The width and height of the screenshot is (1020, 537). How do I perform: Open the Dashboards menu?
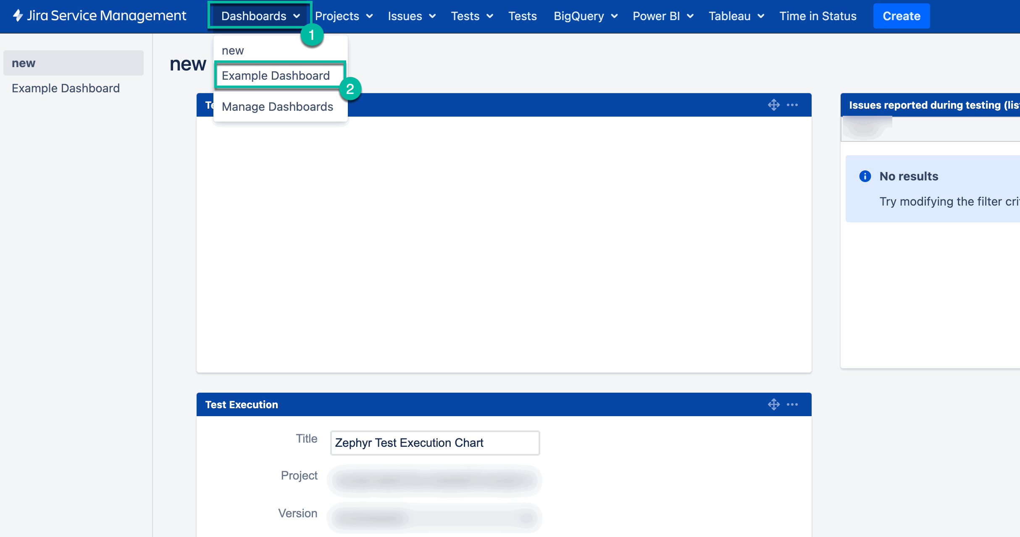[x=258, y=16]
